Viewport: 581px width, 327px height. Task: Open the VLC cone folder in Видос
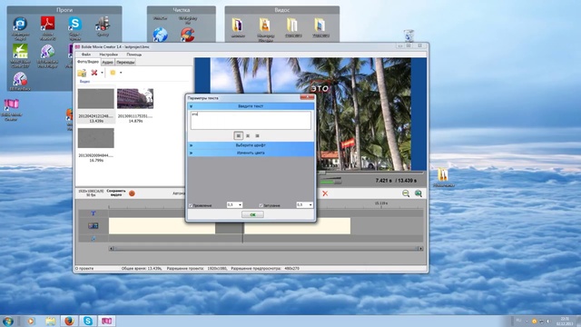(265, 29)
